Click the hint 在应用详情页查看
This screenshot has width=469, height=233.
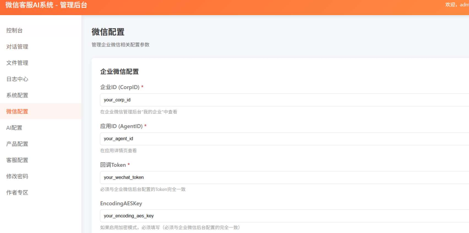coord(119,151)
